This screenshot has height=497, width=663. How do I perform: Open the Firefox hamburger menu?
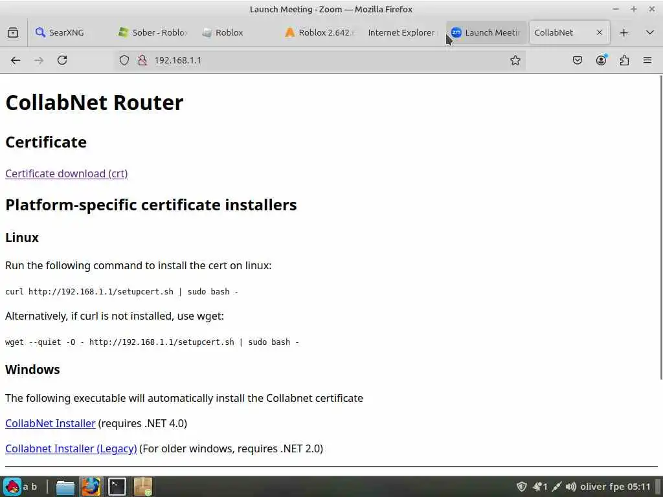click(x=647, y=60)
